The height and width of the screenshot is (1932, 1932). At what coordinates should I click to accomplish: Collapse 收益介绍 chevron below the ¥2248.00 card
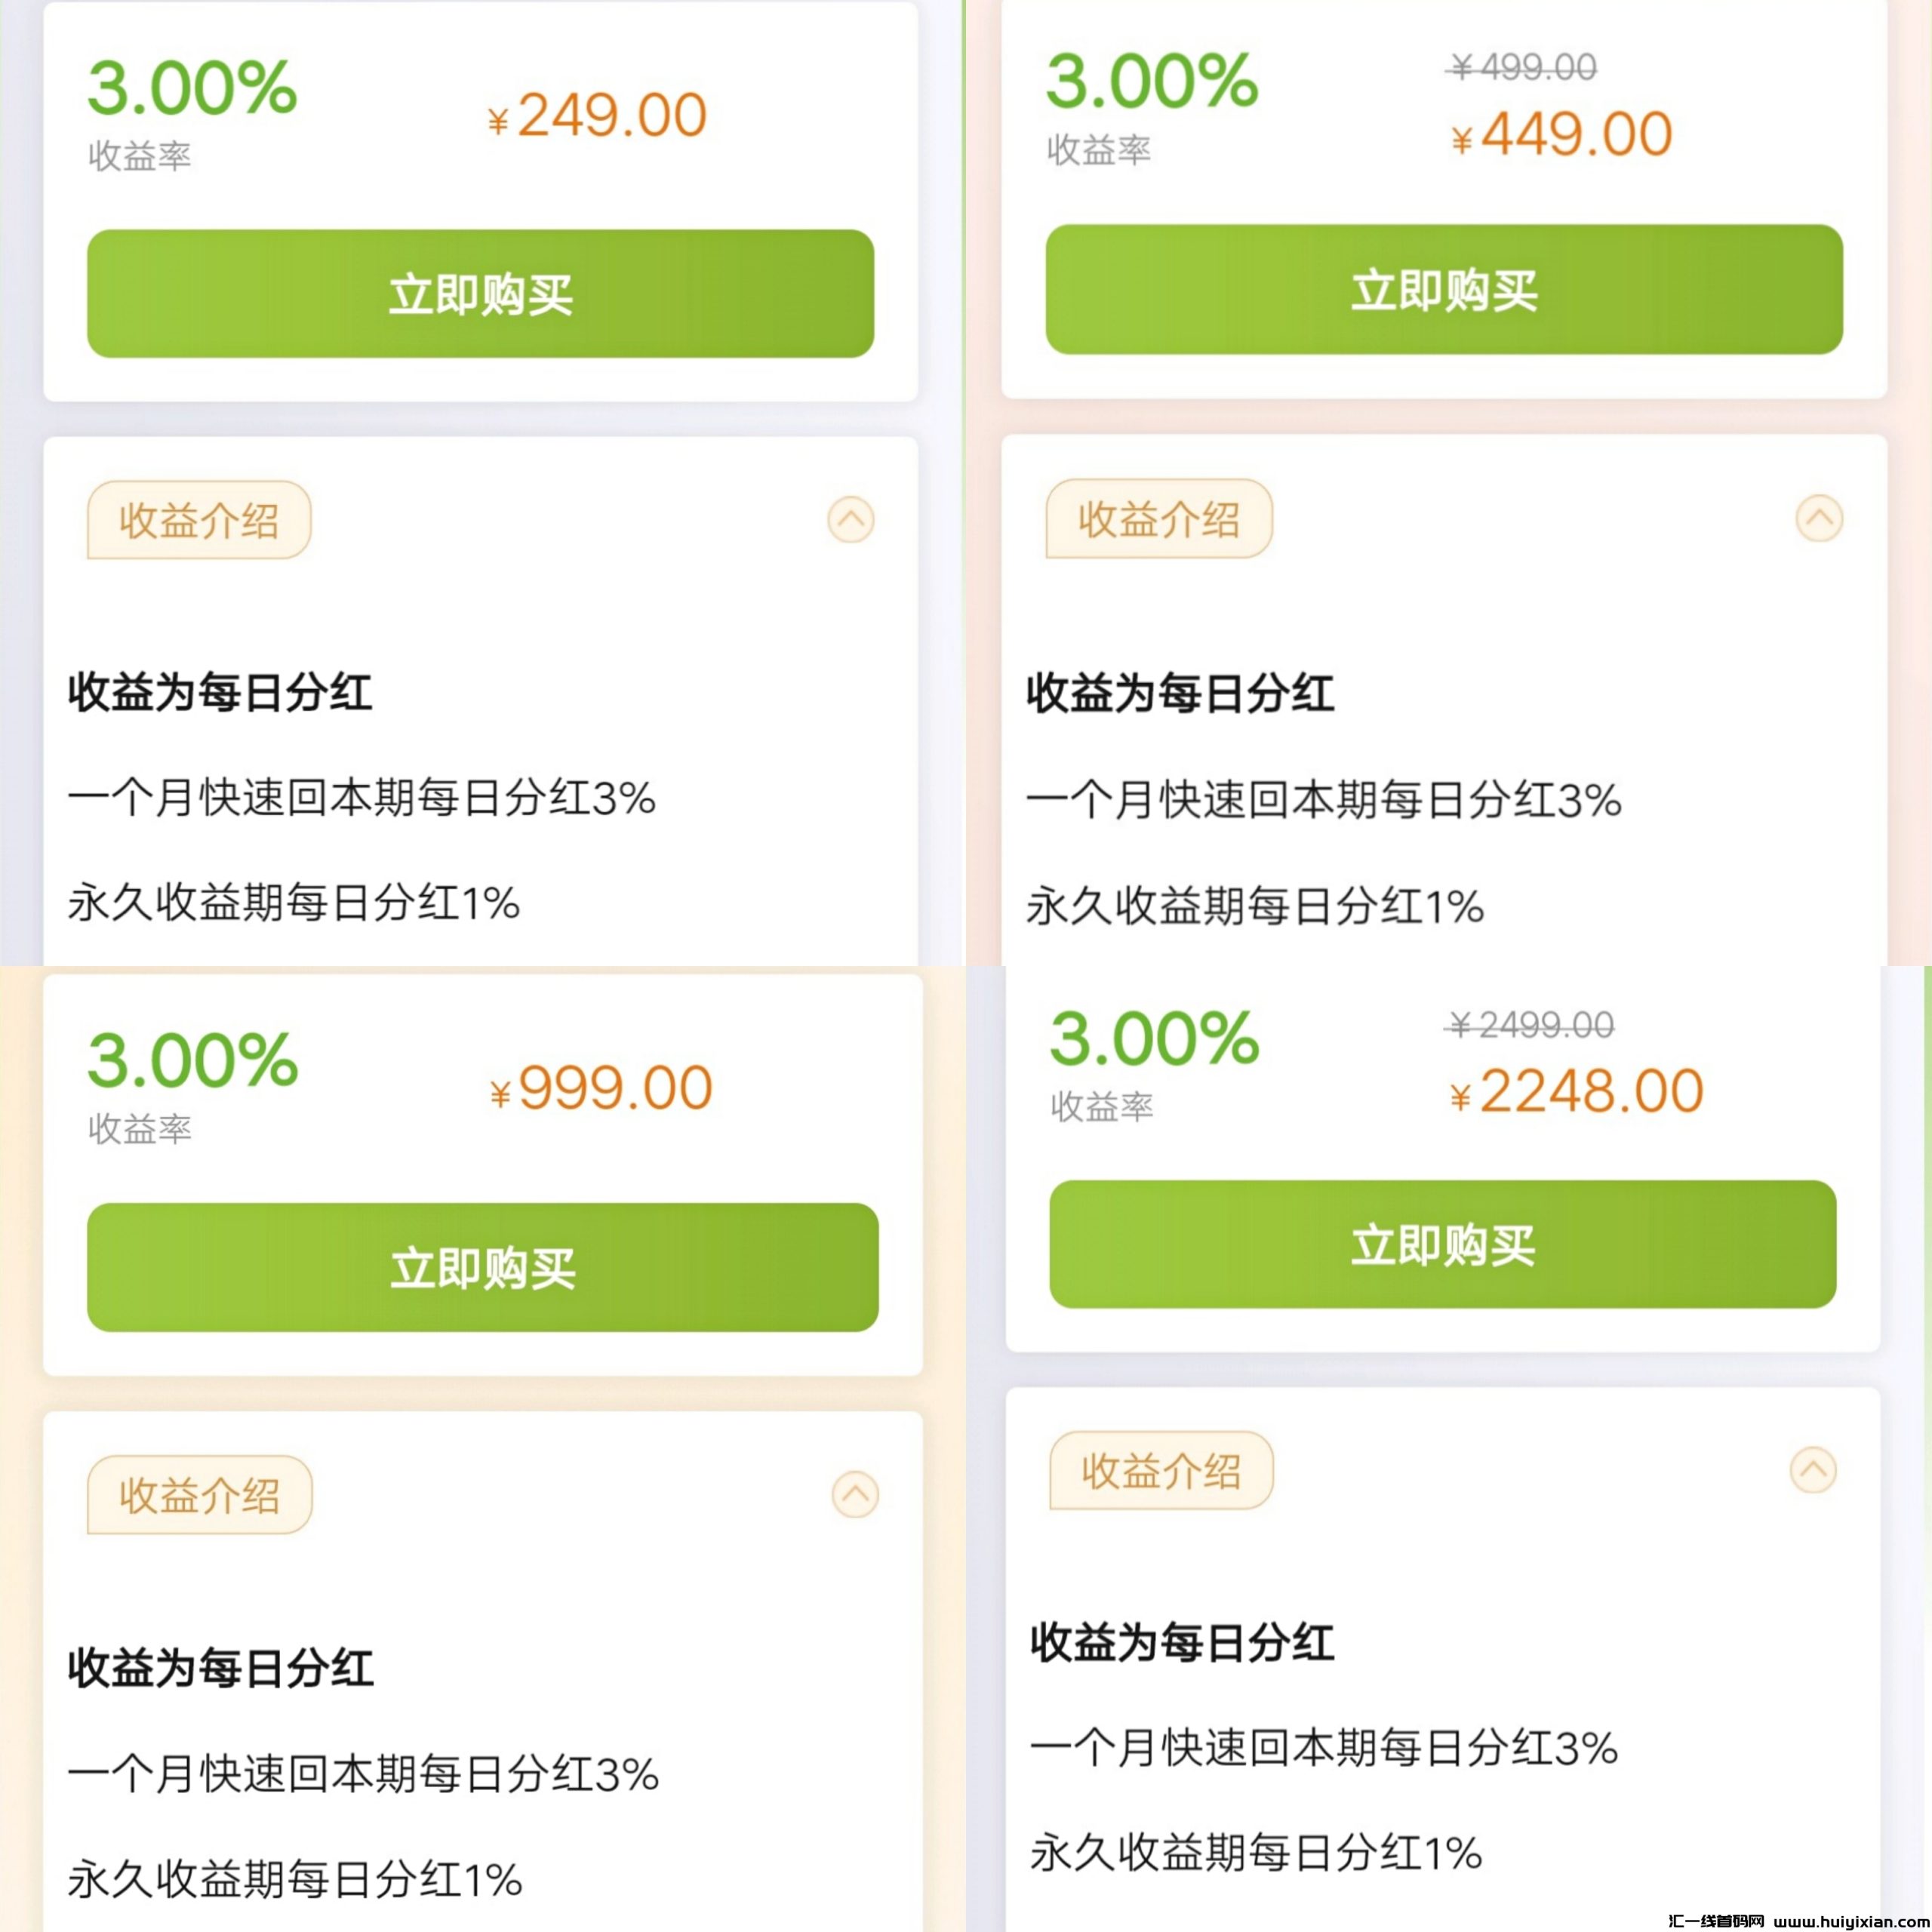click(1812, 1470)
